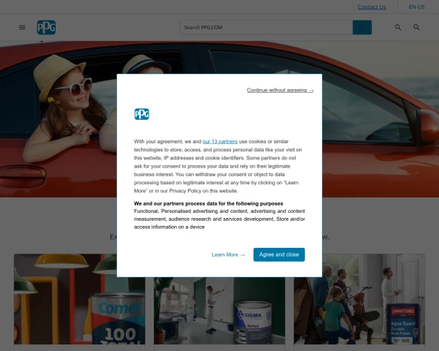The width and height of the screenshot is (439, 351).
Task: Click Continue without agreeing link
Action: point(280,90)
